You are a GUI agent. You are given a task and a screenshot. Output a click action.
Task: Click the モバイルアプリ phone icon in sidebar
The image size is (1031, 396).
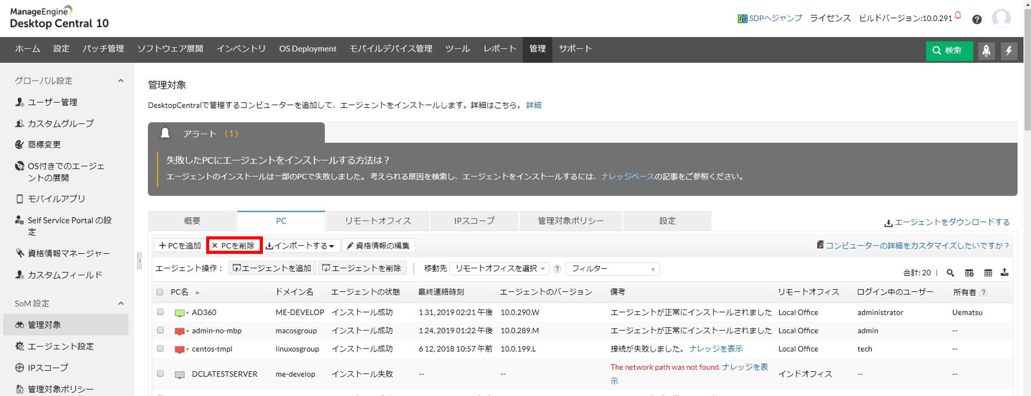20,199
